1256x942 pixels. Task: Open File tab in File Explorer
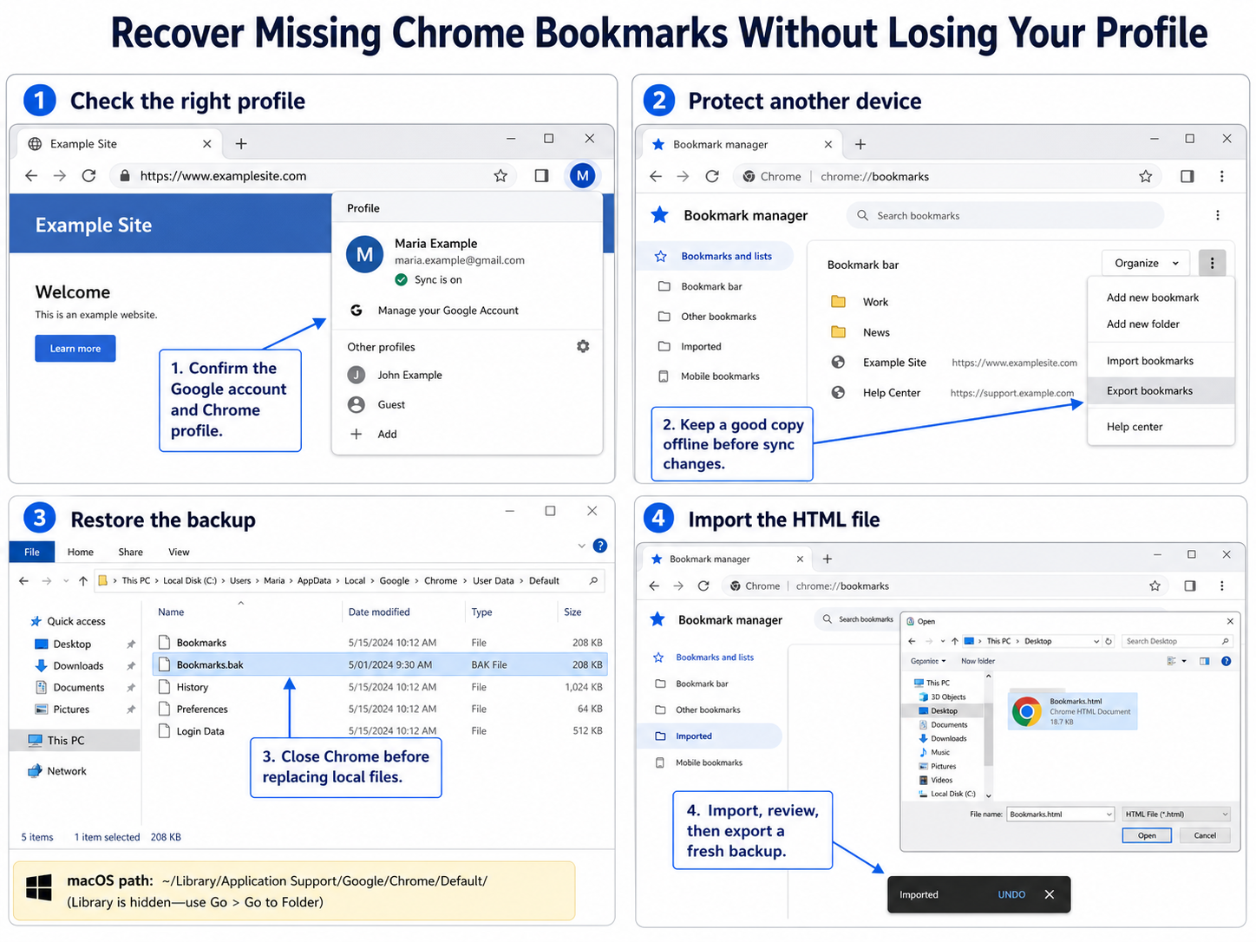click(x=32, y=552)
